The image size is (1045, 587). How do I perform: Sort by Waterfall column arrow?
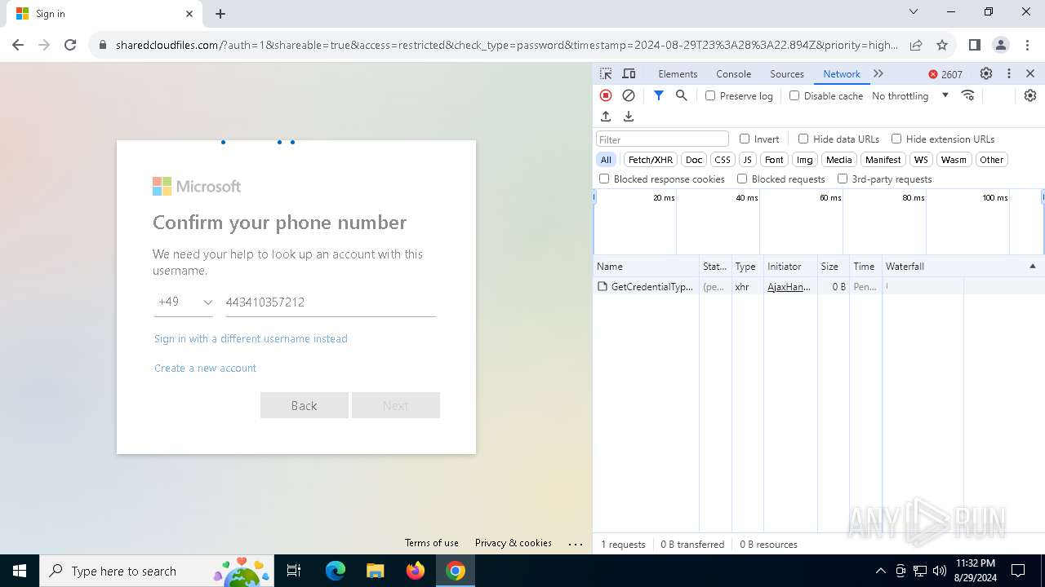click(x=1032, y=267)
